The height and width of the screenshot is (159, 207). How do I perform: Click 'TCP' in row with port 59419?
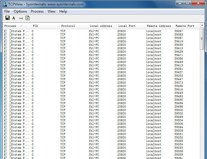point(63,41)
